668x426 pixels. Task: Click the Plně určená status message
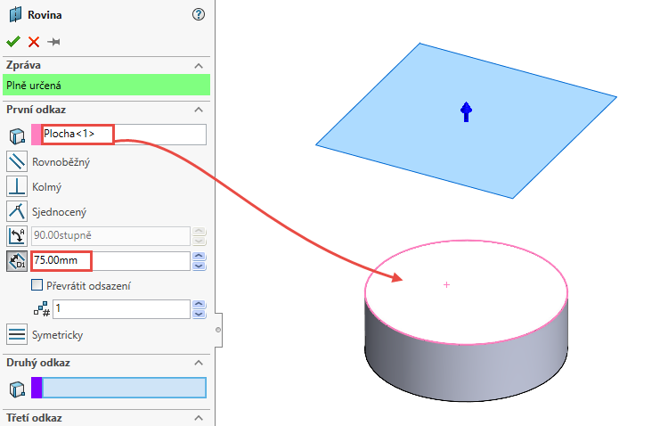(x=107, y=85)
